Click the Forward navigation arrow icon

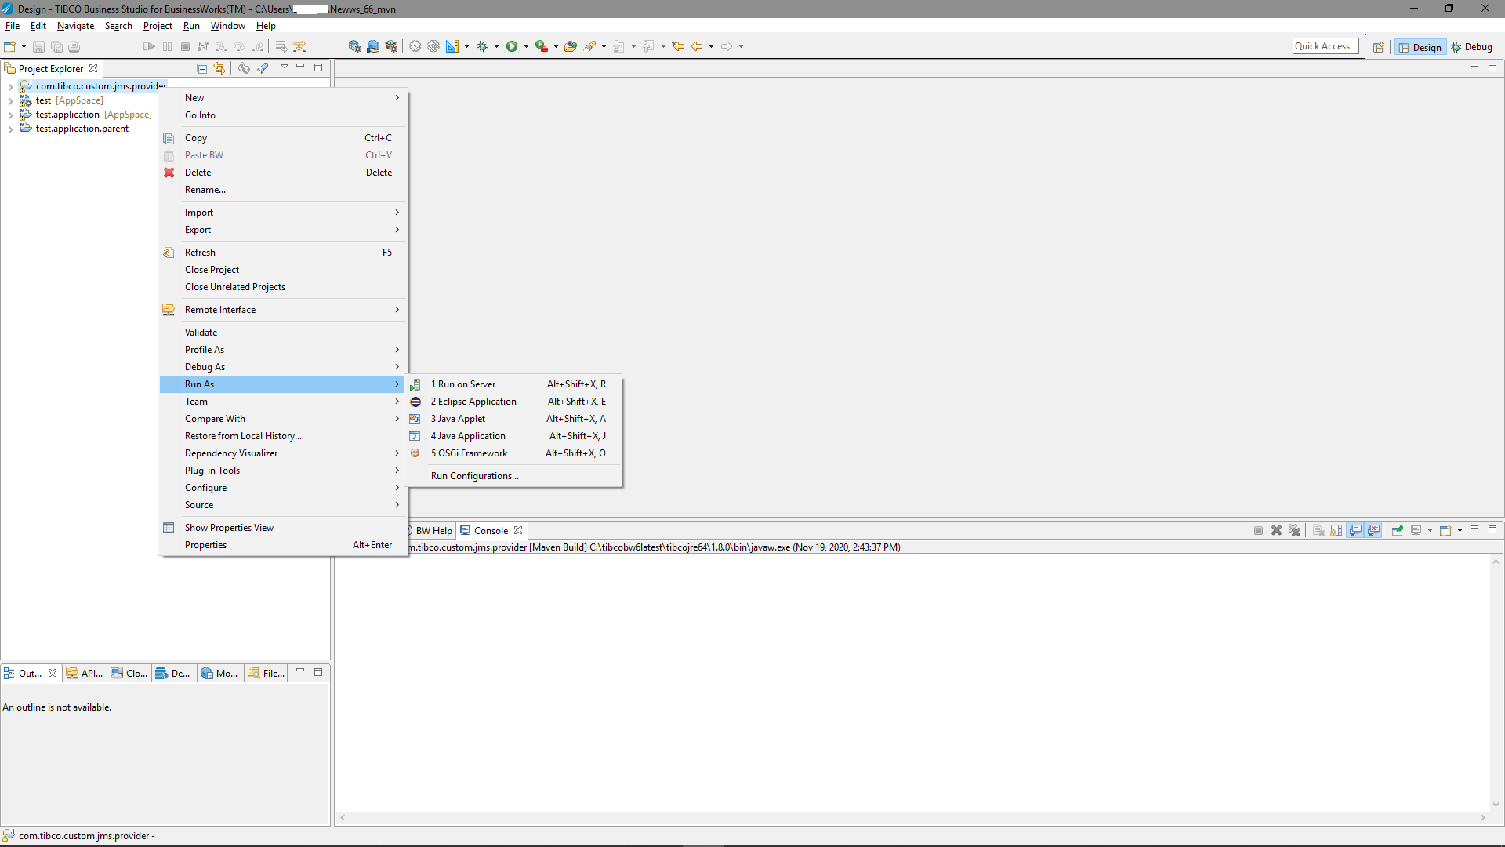click(727, 46)
